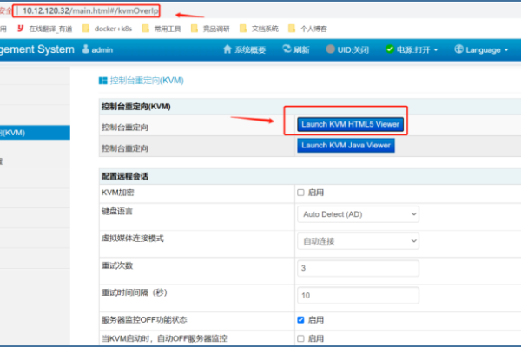Click the green power status icon
Viewport: 521px width, 347px height.
390,50
